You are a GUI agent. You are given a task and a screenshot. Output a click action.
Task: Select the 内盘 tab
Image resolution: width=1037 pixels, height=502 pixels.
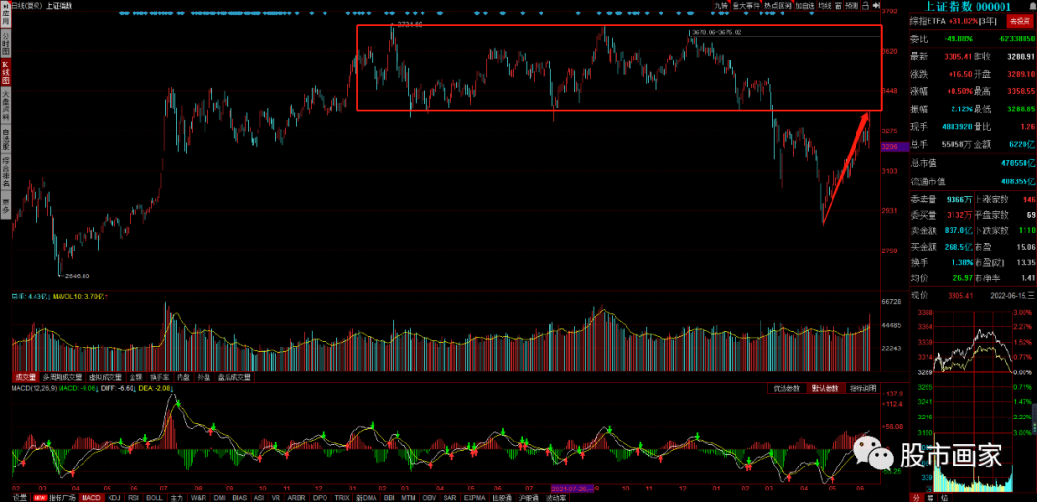183,377
